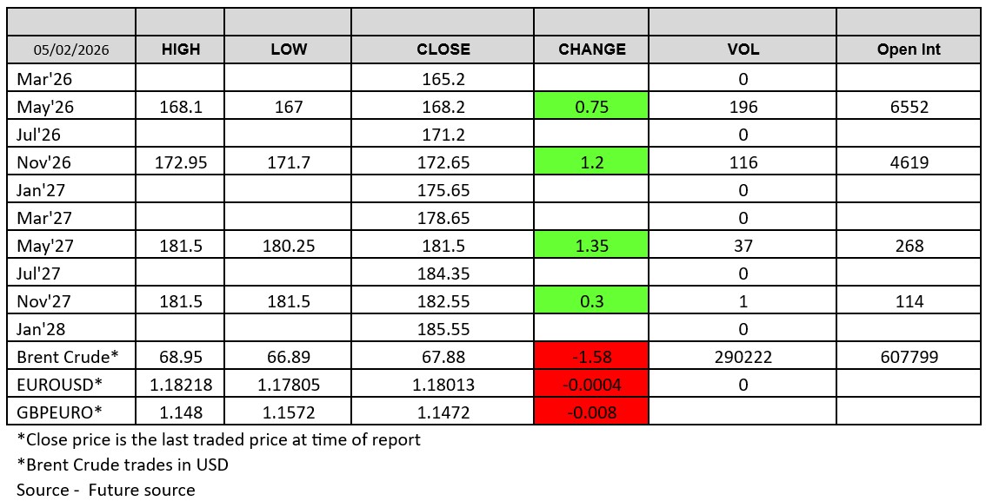
Task: Click the red -0.0004 change cell
Action: click(x=591, y=385)
